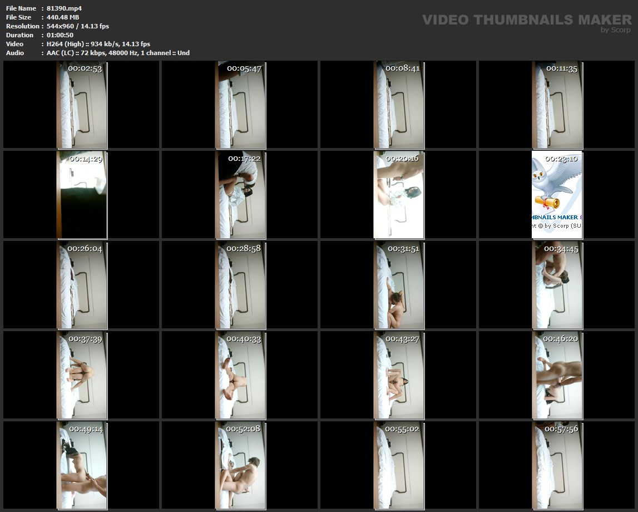Select the Audio AAC info line
Screen dimensions: 638x512
[118, 53]
